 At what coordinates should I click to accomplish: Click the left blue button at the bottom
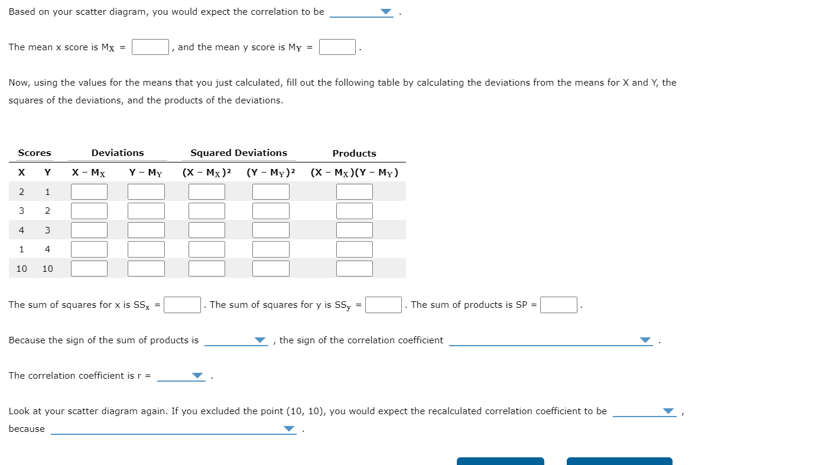point(500,462)
